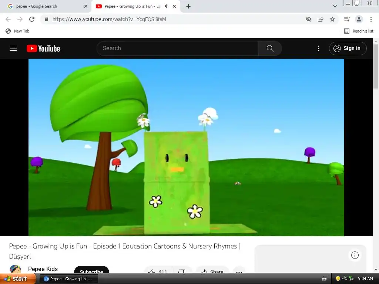379x284 pixels.
Task: Click the YouTube search magnifier button
Action: click(x=270, y=48)
